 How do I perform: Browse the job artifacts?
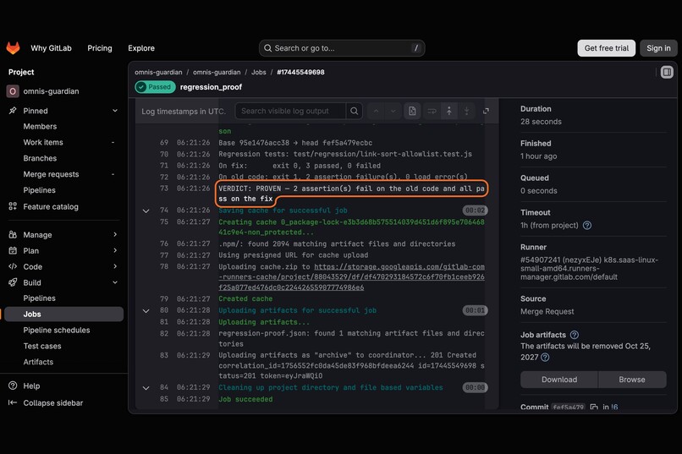pos(632,380)
